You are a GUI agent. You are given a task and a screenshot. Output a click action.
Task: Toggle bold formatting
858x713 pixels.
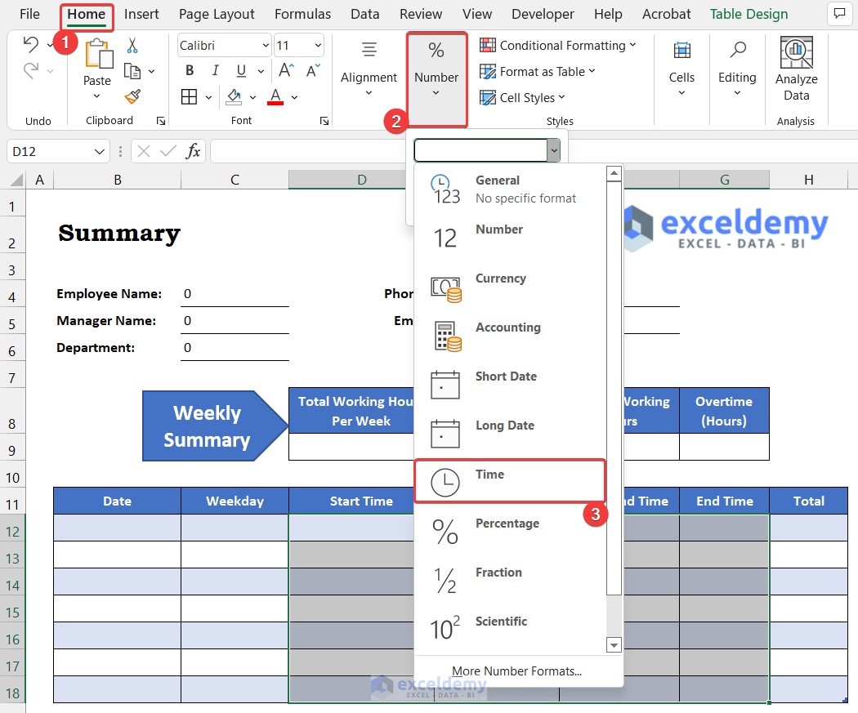pyautogui.click(x=189, y=70)
